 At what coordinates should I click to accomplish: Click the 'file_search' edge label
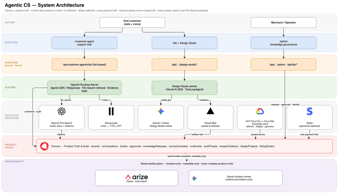tap(66, 100)
